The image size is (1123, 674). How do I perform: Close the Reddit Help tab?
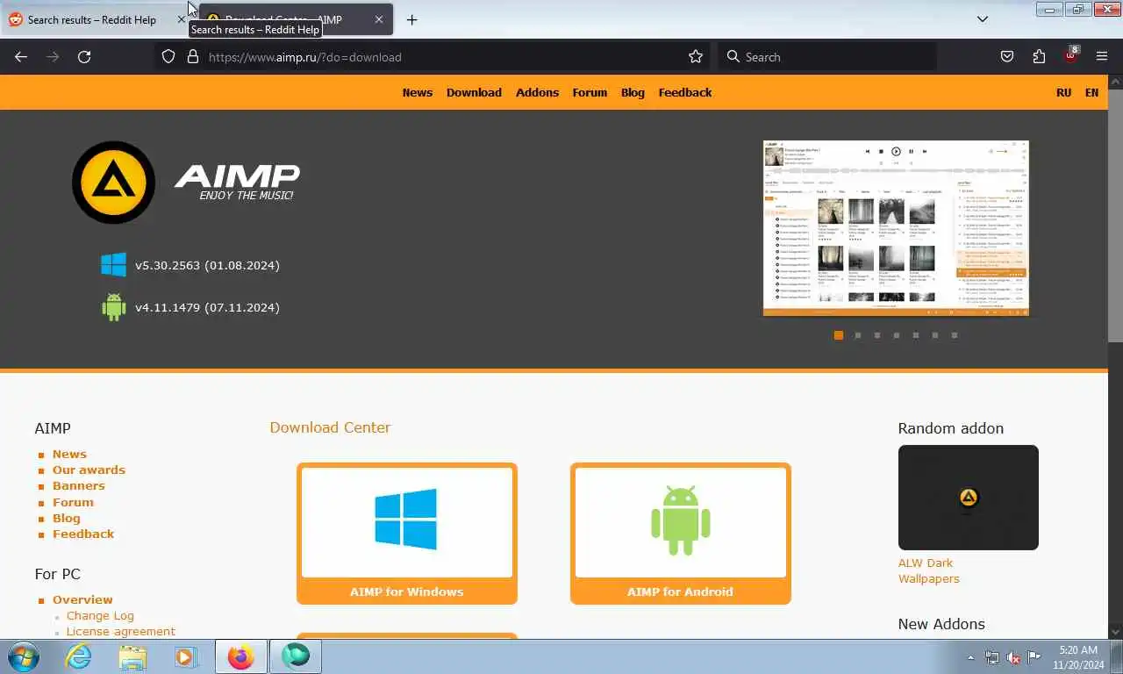point(182,19)
